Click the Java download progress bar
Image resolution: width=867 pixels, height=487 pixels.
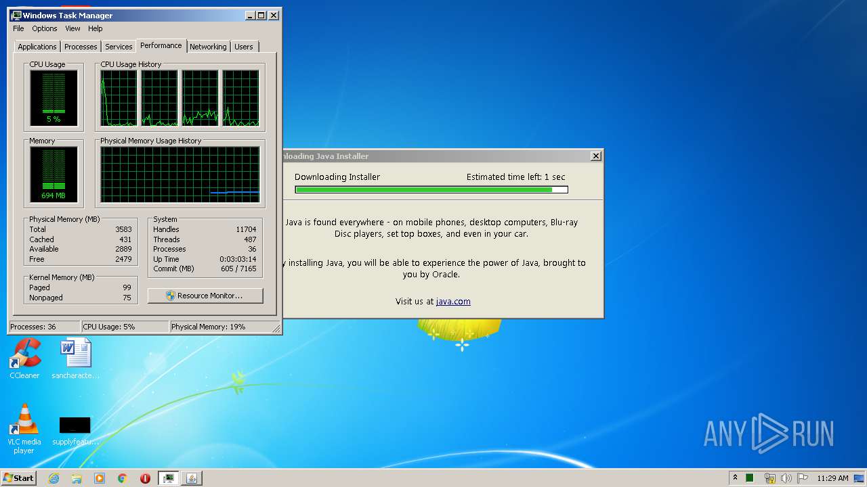tap(431, 190)
